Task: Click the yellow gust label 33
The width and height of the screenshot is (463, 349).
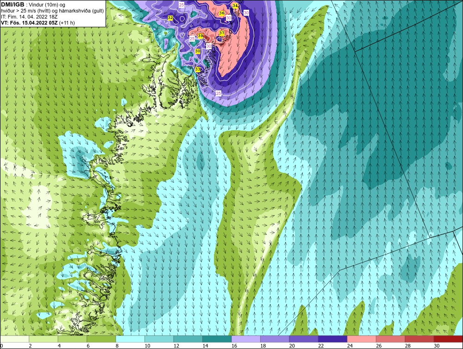Action: point(198,69)
